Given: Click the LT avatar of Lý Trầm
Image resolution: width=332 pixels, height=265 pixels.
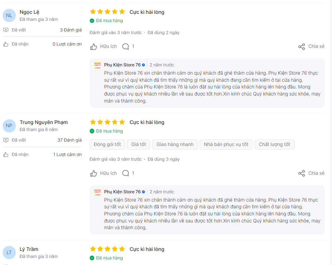Looking at the screenshot, I should point(9,252).
